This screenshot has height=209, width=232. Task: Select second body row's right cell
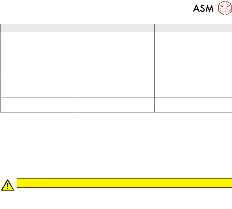pos(193,65)
